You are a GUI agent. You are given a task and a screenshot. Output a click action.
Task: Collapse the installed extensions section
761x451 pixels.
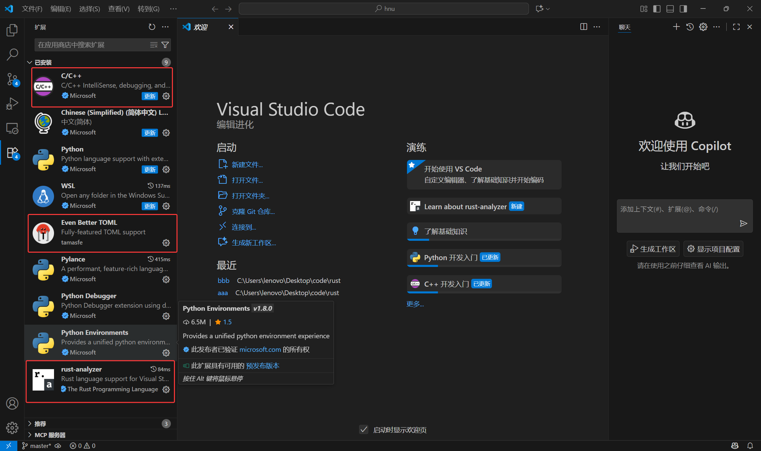pyautogui.click(x=30, y=62)
